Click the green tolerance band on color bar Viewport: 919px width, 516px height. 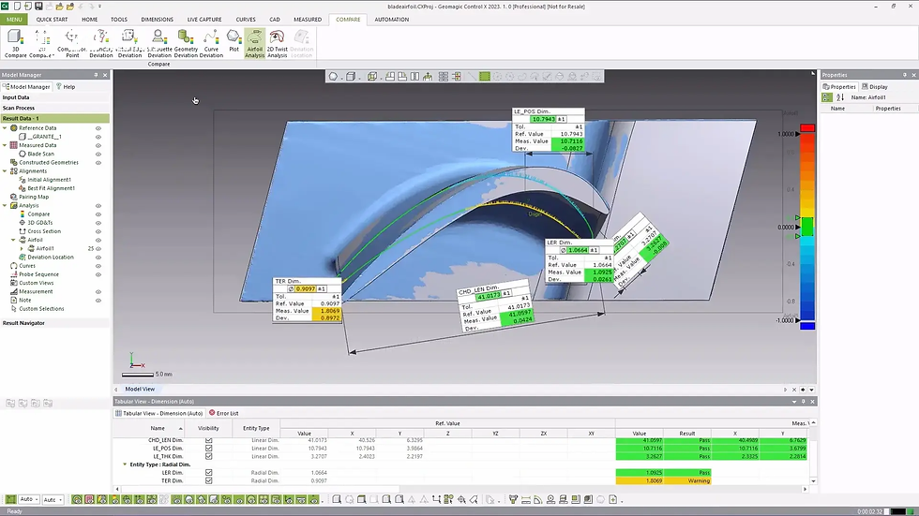[x=807, y=227]
